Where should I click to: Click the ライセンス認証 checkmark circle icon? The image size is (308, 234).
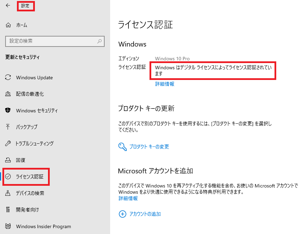(8, 176)
